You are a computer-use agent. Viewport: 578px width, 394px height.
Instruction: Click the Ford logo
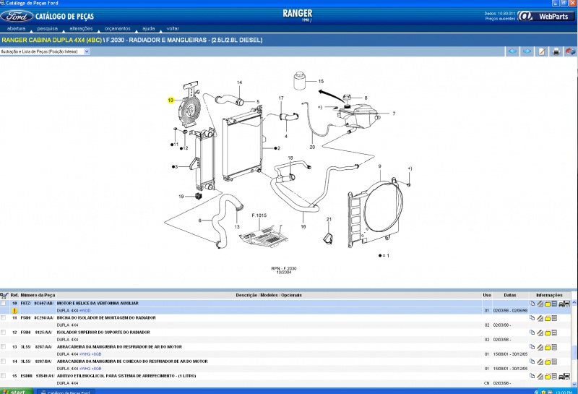tap(17, 16)
